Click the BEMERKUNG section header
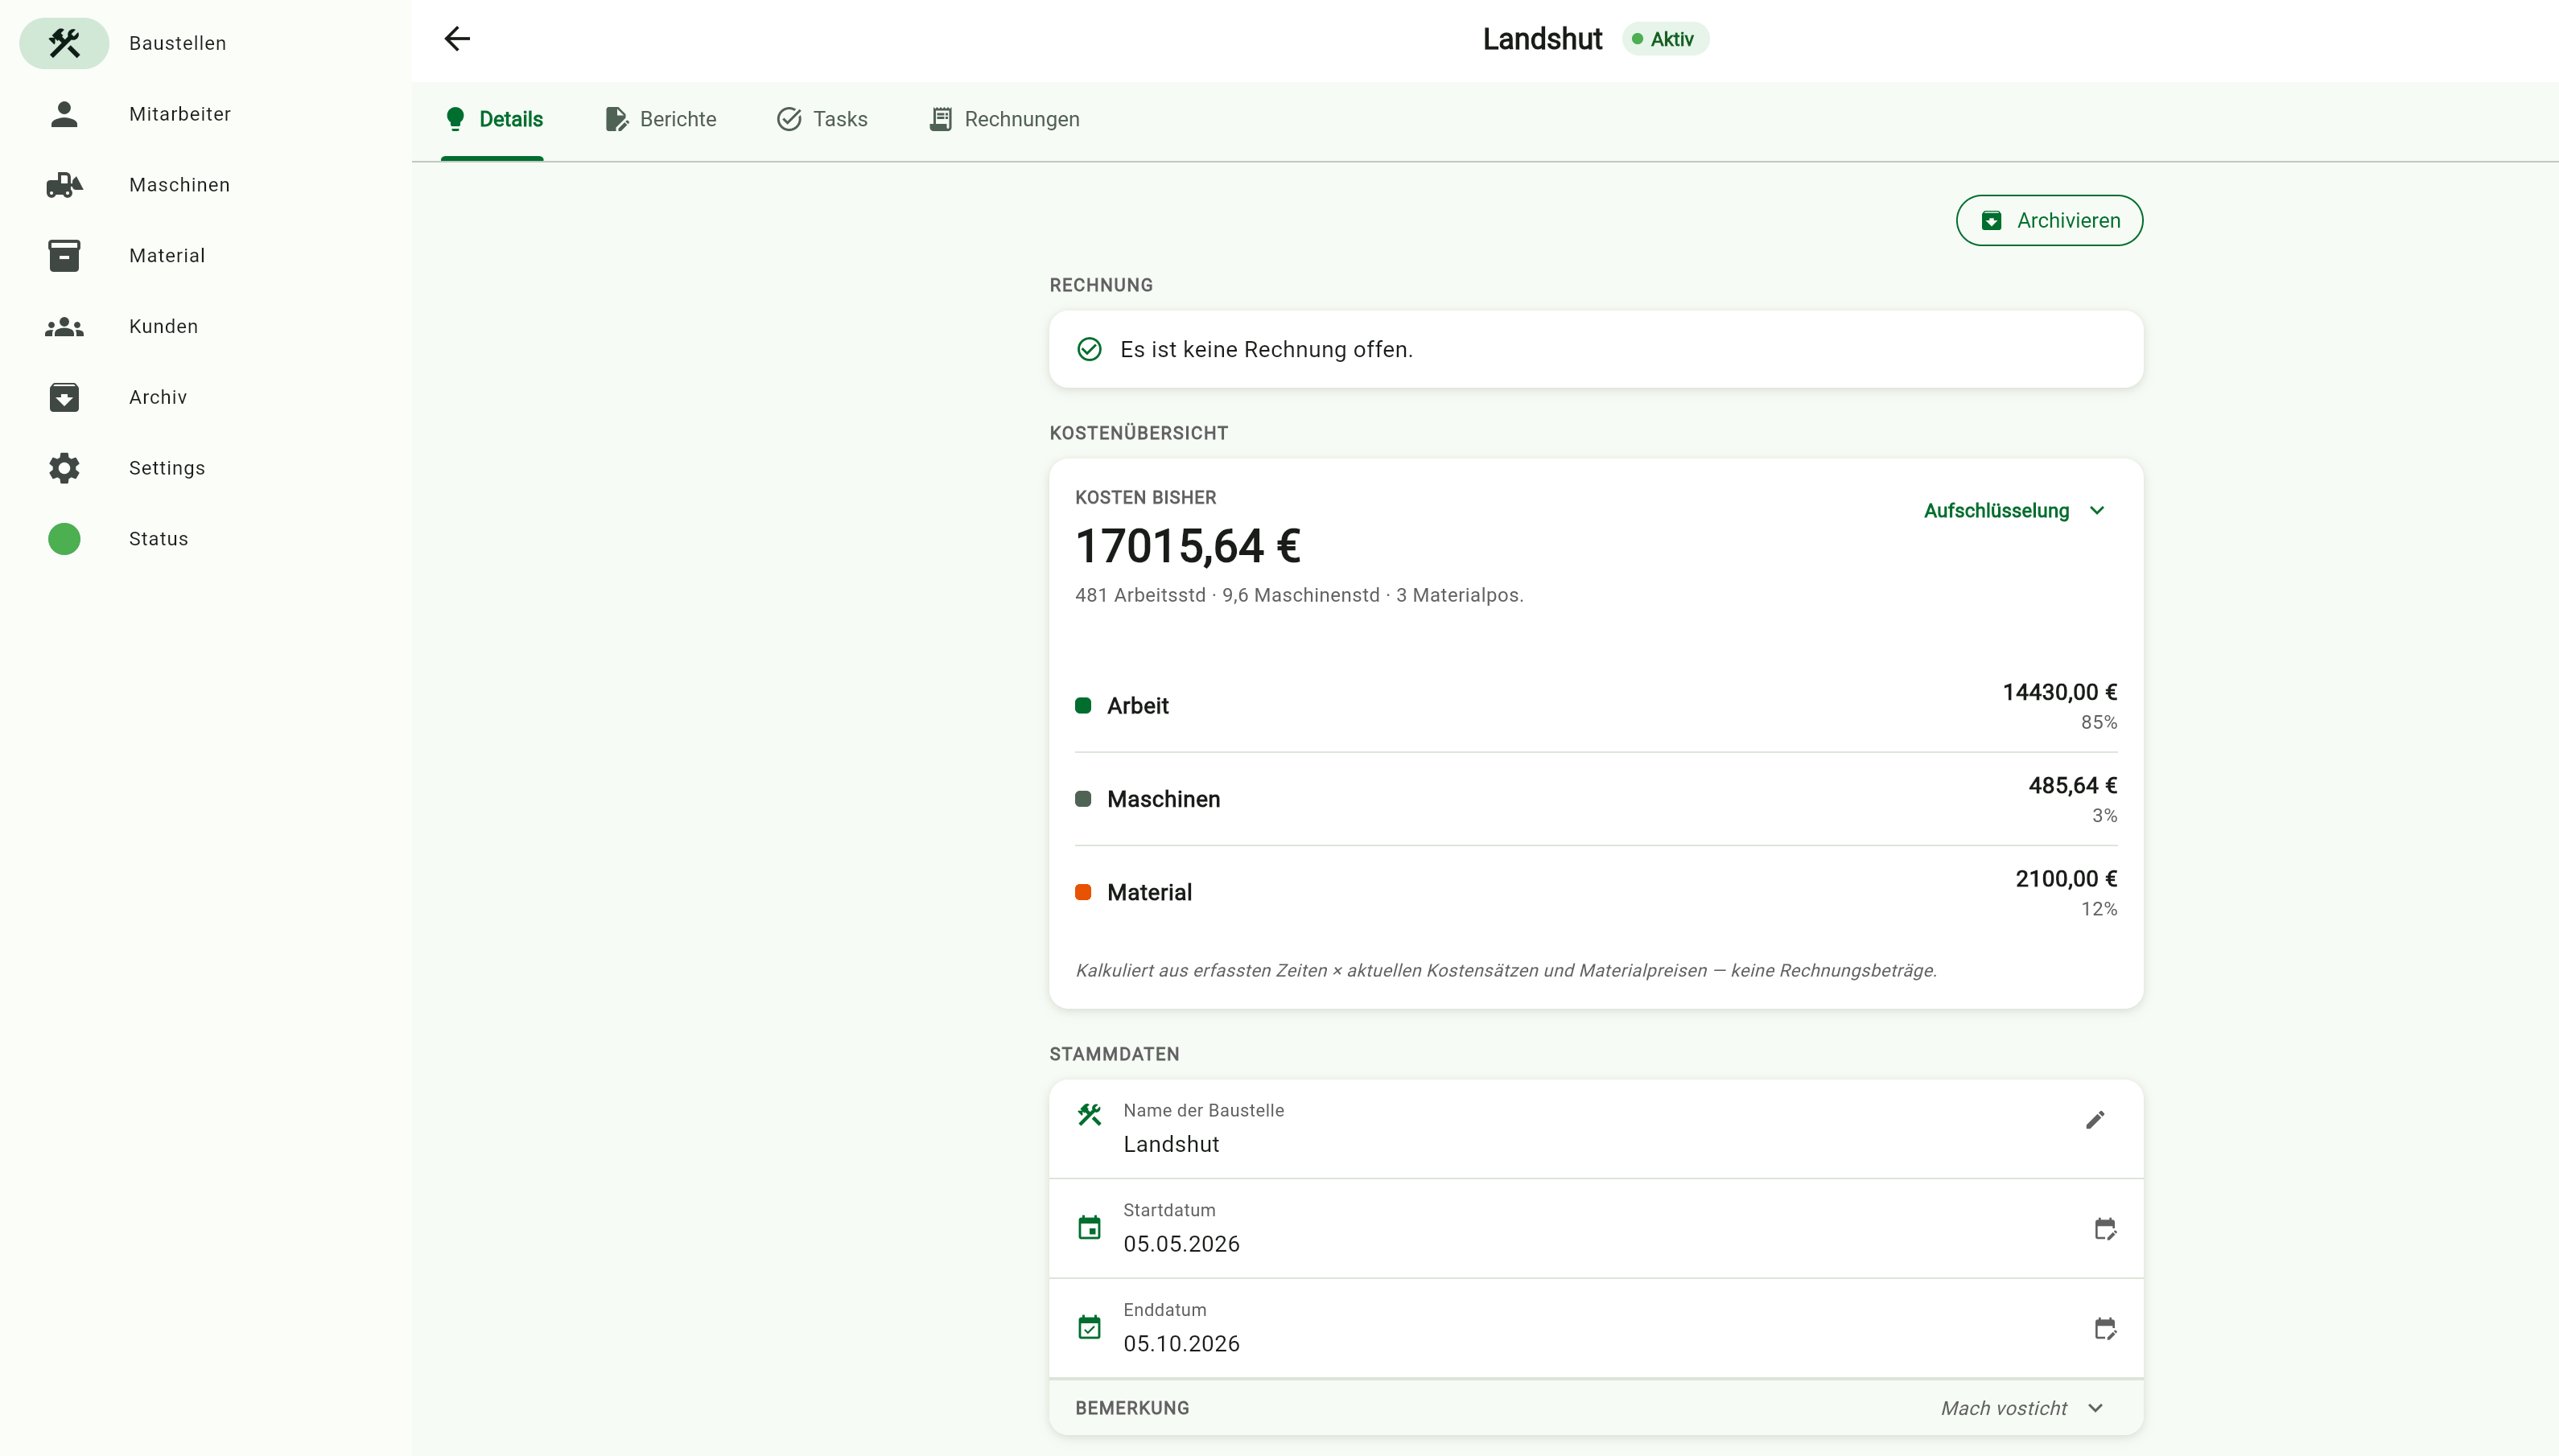 click(1131, 1408)
